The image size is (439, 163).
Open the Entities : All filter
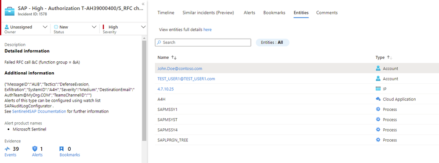[272, 43]
